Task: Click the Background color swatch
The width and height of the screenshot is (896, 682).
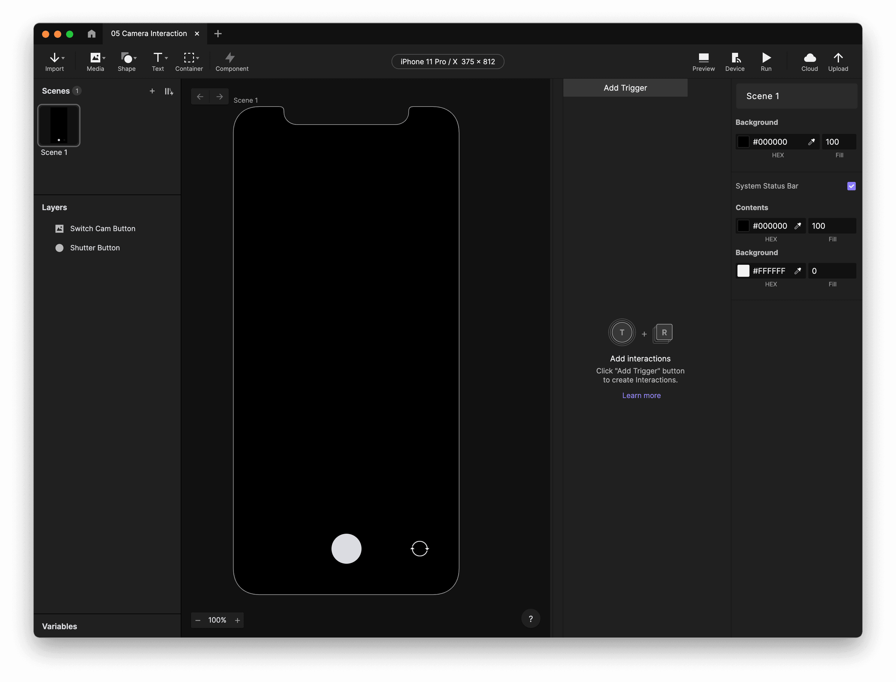Action: click(744, 142)
